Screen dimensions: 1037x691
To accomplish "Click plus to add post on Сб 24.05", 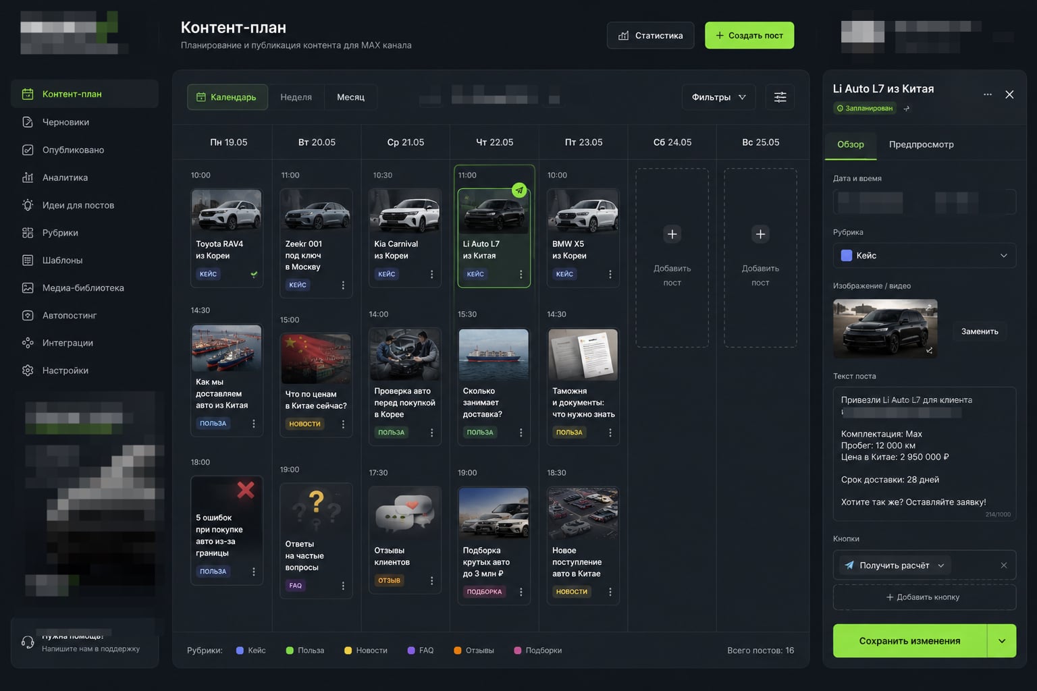I will [x=672, y=234].
